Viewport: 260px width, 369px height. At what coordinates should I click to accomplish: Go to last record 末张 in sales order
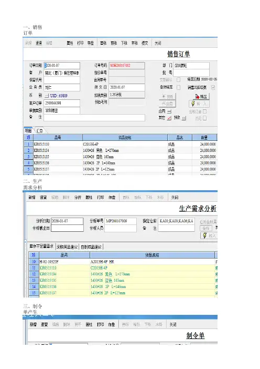tap(135, 43)
